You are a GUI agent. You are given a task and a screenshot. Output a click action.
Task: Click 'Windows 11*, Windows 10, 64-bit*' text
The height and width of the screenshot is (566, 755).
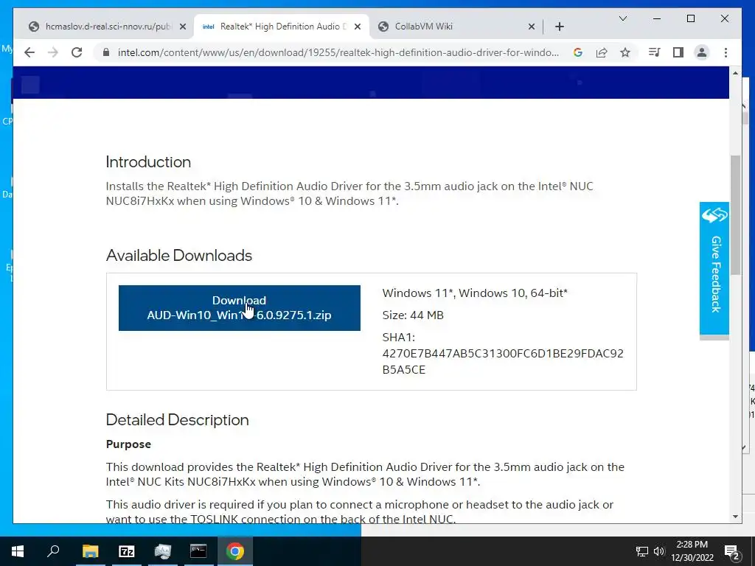click(x=475, y=293)
